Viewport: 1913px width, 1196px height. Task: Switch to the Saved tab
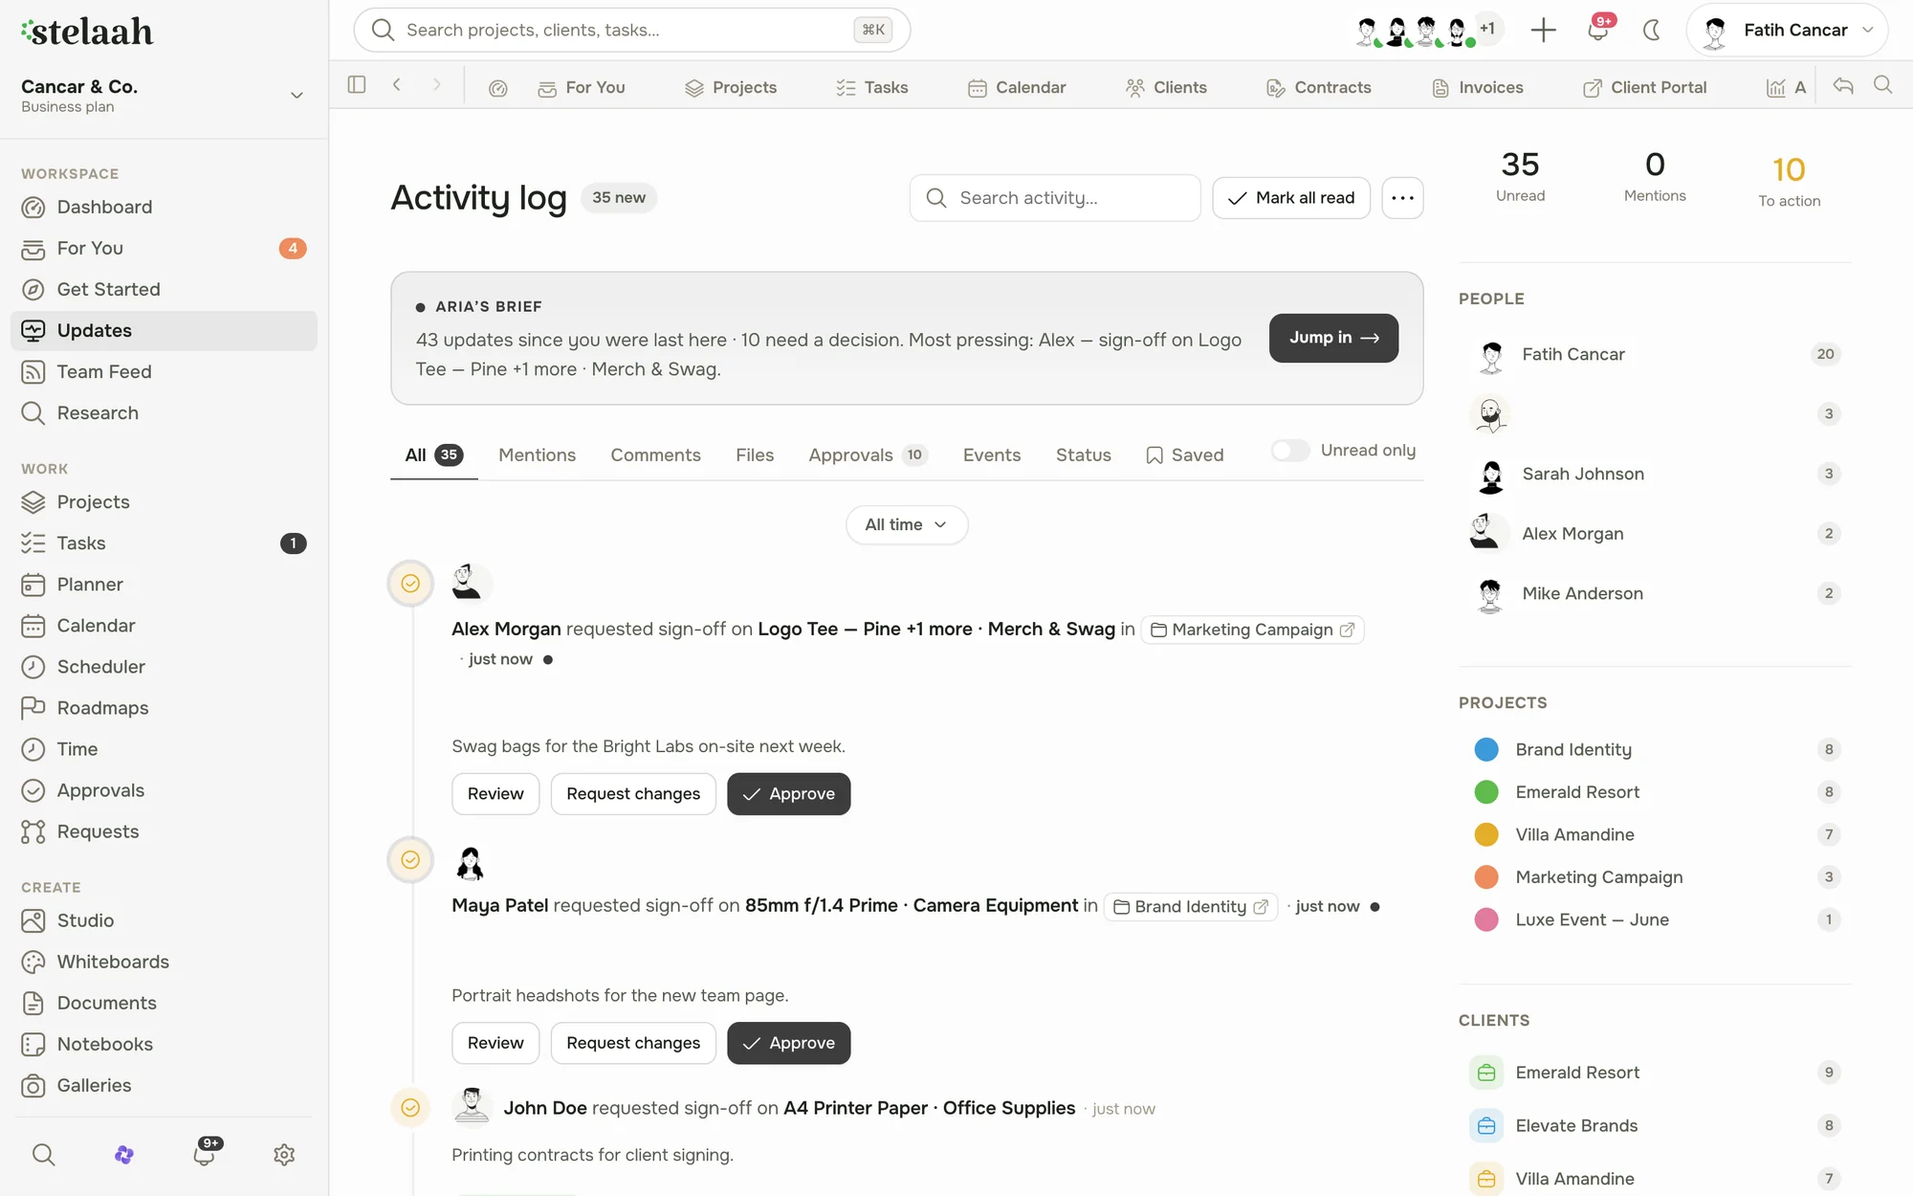tap(1184, 454)
